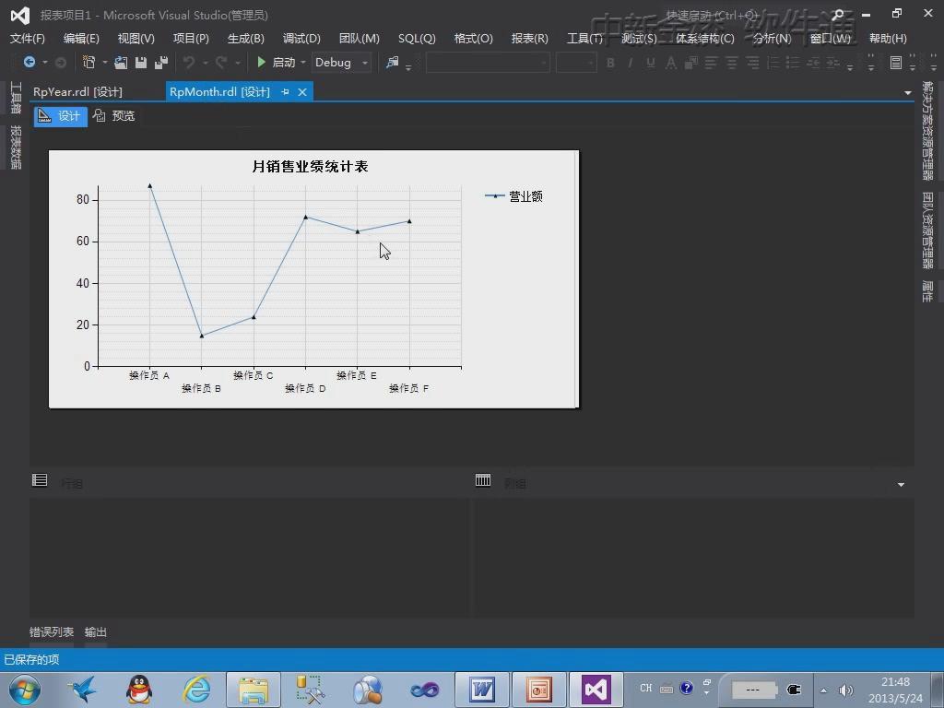Open the 格式(O) menu
The image size is (944, 708).
(x=473, y=39)
